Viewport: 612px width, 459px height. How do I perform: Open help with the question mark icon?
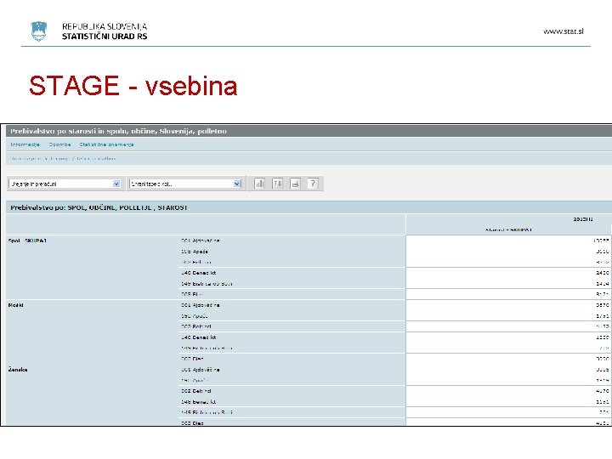313,184
